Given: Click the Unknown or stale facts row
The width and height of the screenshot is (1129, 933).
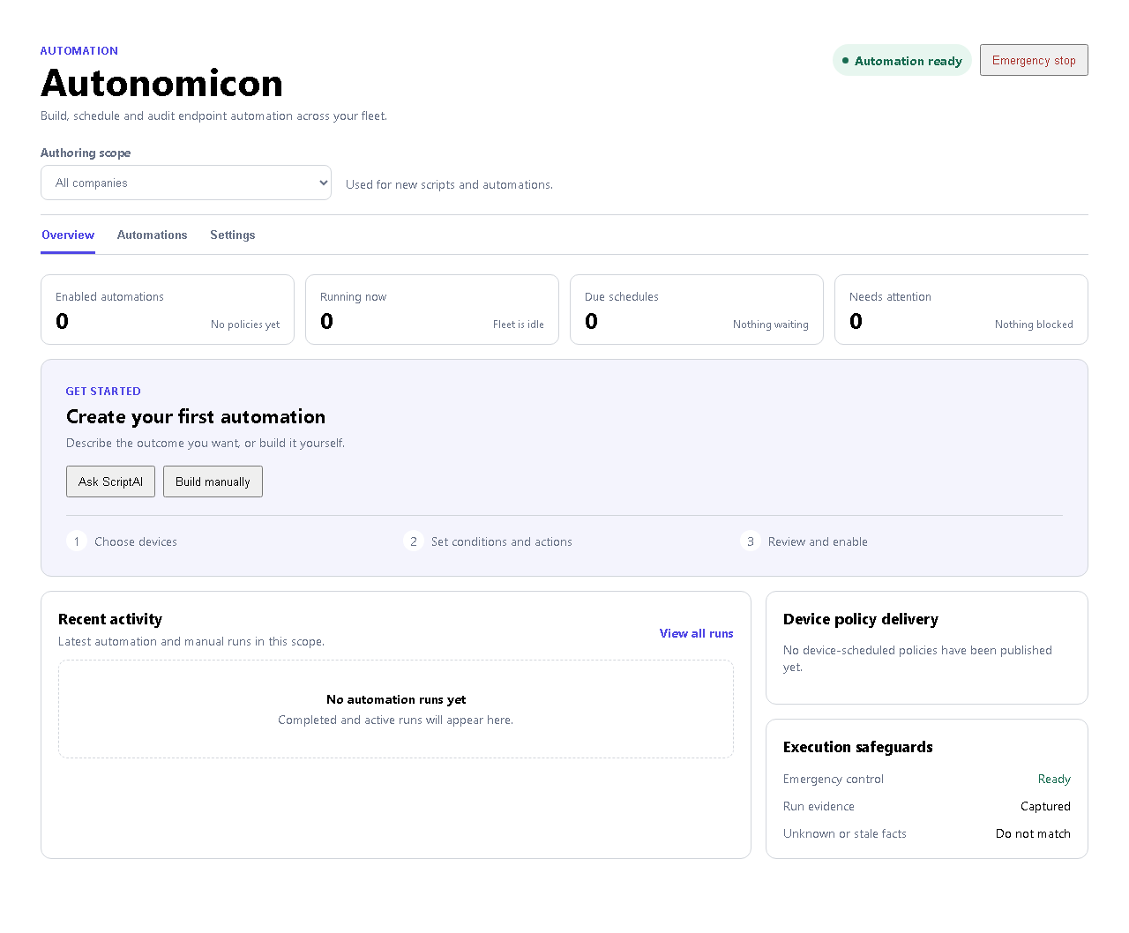Looking at the screenshot, I should tap(927, 833).
